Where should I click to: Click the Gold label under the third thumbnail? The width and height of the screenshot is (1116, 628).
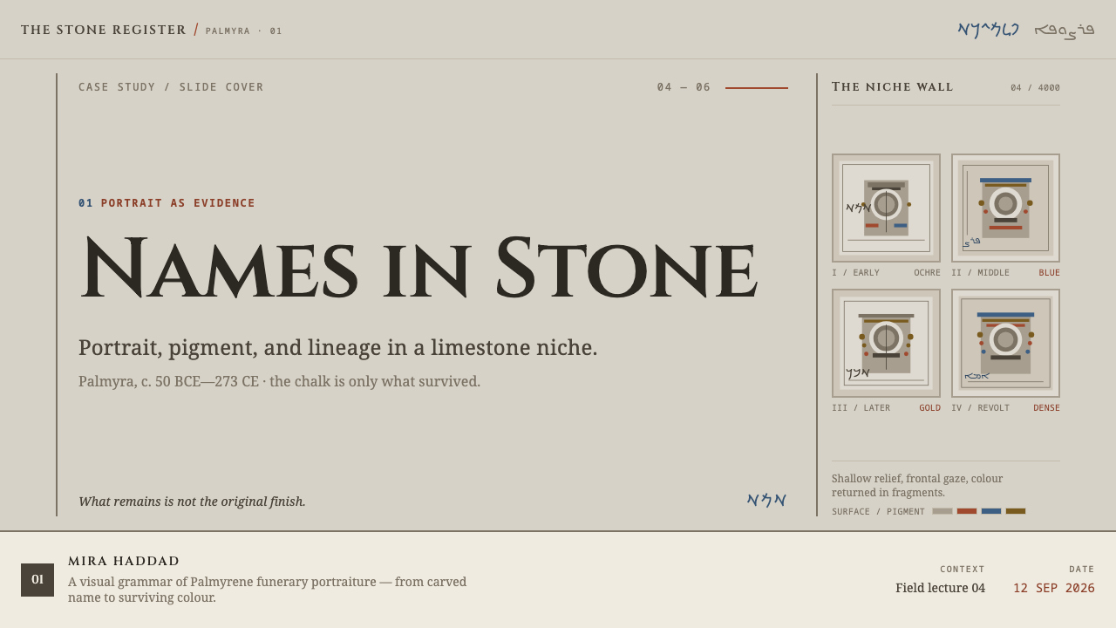pyautogui.click(x=929, y=408)
